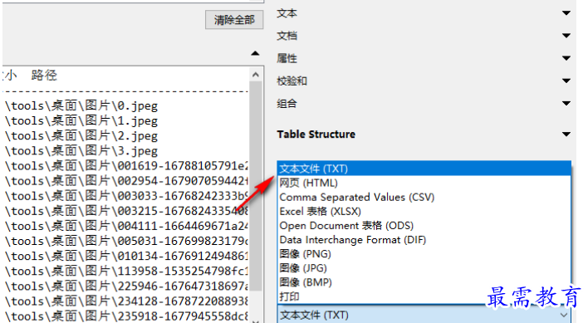Select the row with 002954-167907059442
The width and height of the screenshot is (588, 323).
(125, 181)
